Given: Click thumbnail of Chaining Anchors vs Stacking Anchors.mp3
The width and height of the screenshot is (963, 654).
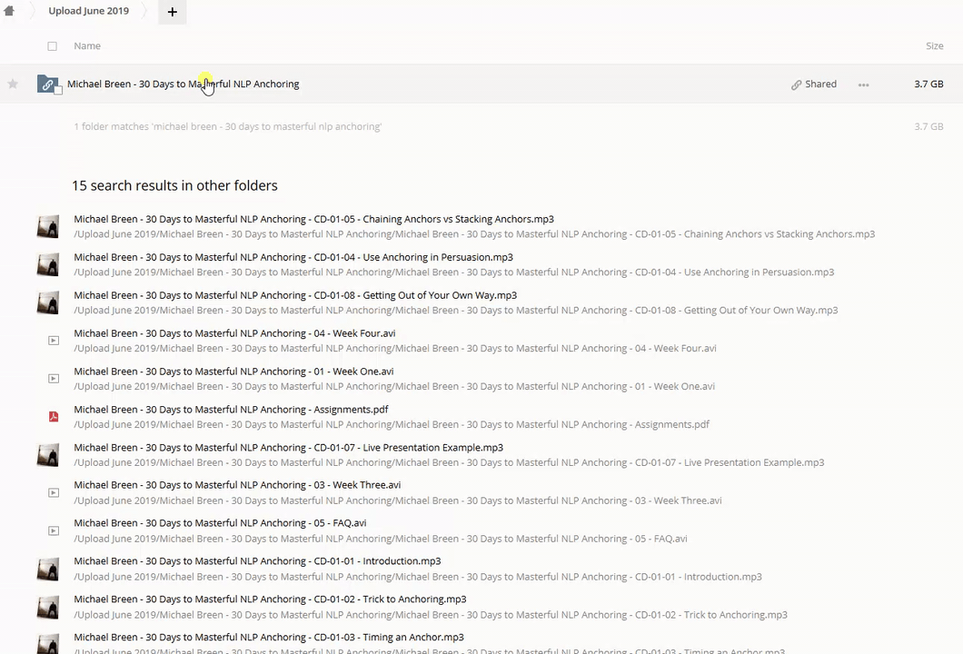Looking at the screenshot, I should click(x=48, y=226).
